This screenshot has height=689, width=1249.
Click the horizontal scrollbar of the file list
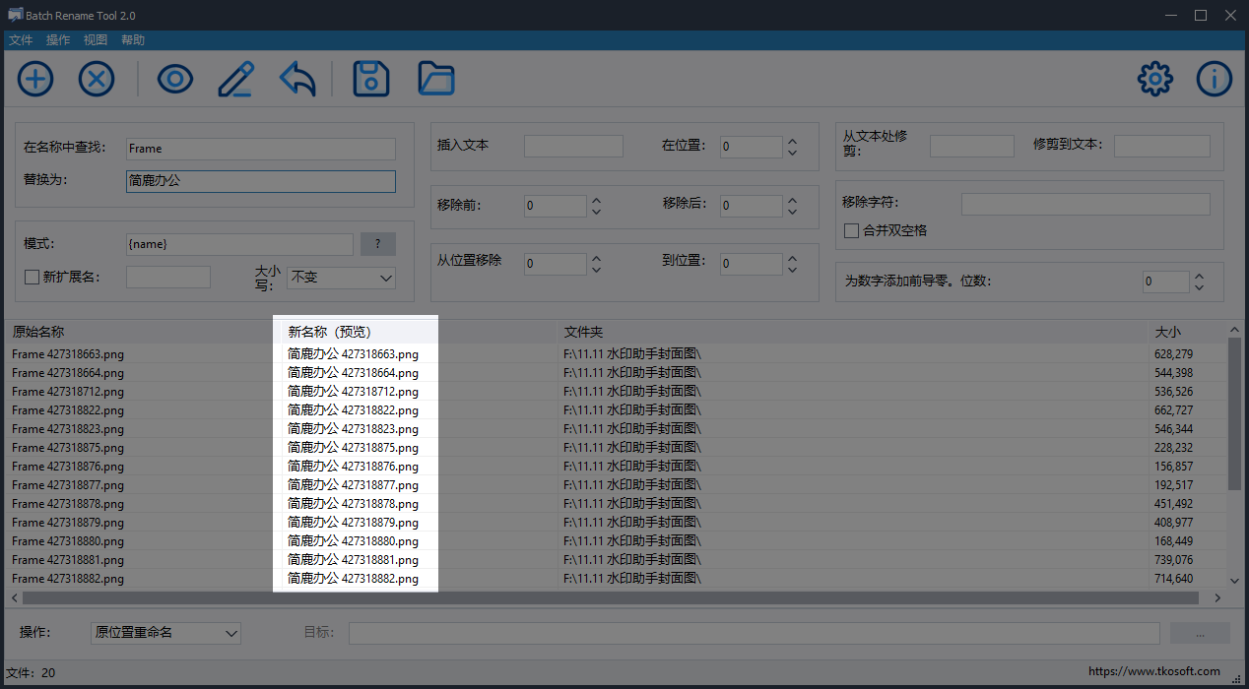[610, 597]
